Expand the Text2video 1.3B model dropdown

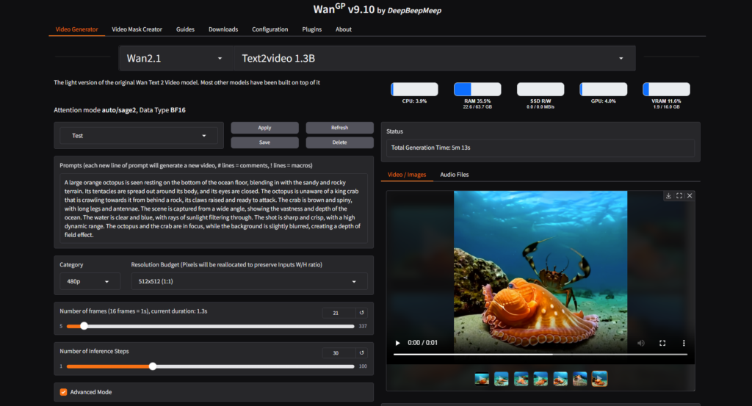pos(433,58)
